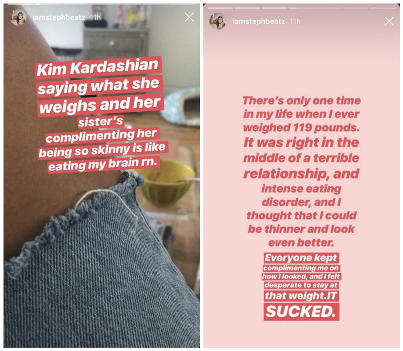
Task: Tap 'intense eating' text in pink story
Action: (x=301, y=189)
